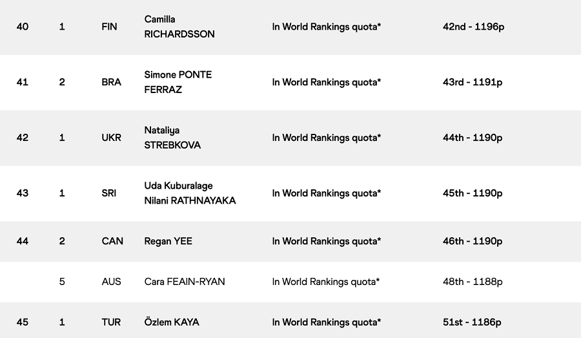Select TUR country code cell
The width and height of the screenshot is (581, 338).
click(111, 322)
